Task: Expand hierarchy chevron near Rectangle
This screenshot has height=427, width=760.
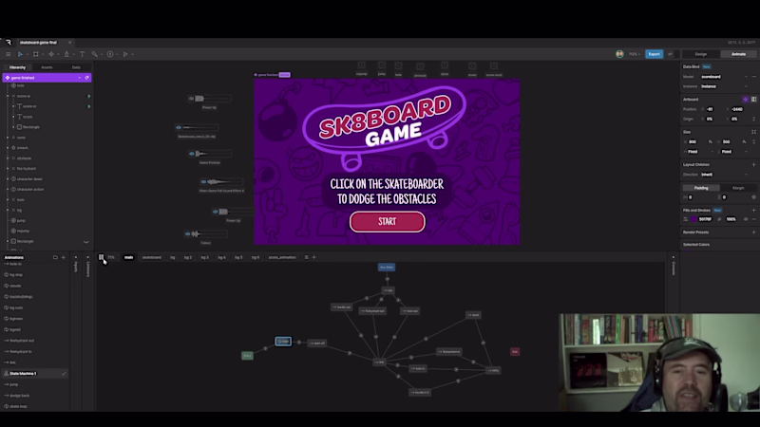Action: [x=86, y=242]
